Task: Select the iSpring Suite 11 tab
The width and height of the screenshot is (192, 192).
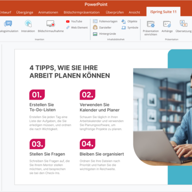Action: 163,12
